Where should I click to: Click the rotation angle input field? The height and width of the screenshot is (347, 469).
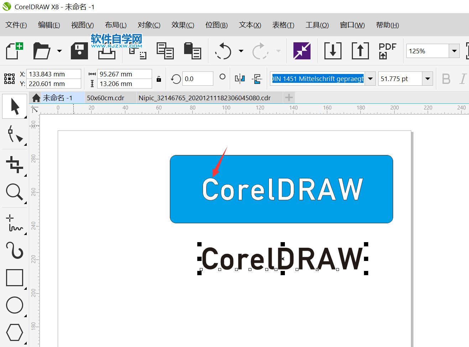(x=197, y=79)
